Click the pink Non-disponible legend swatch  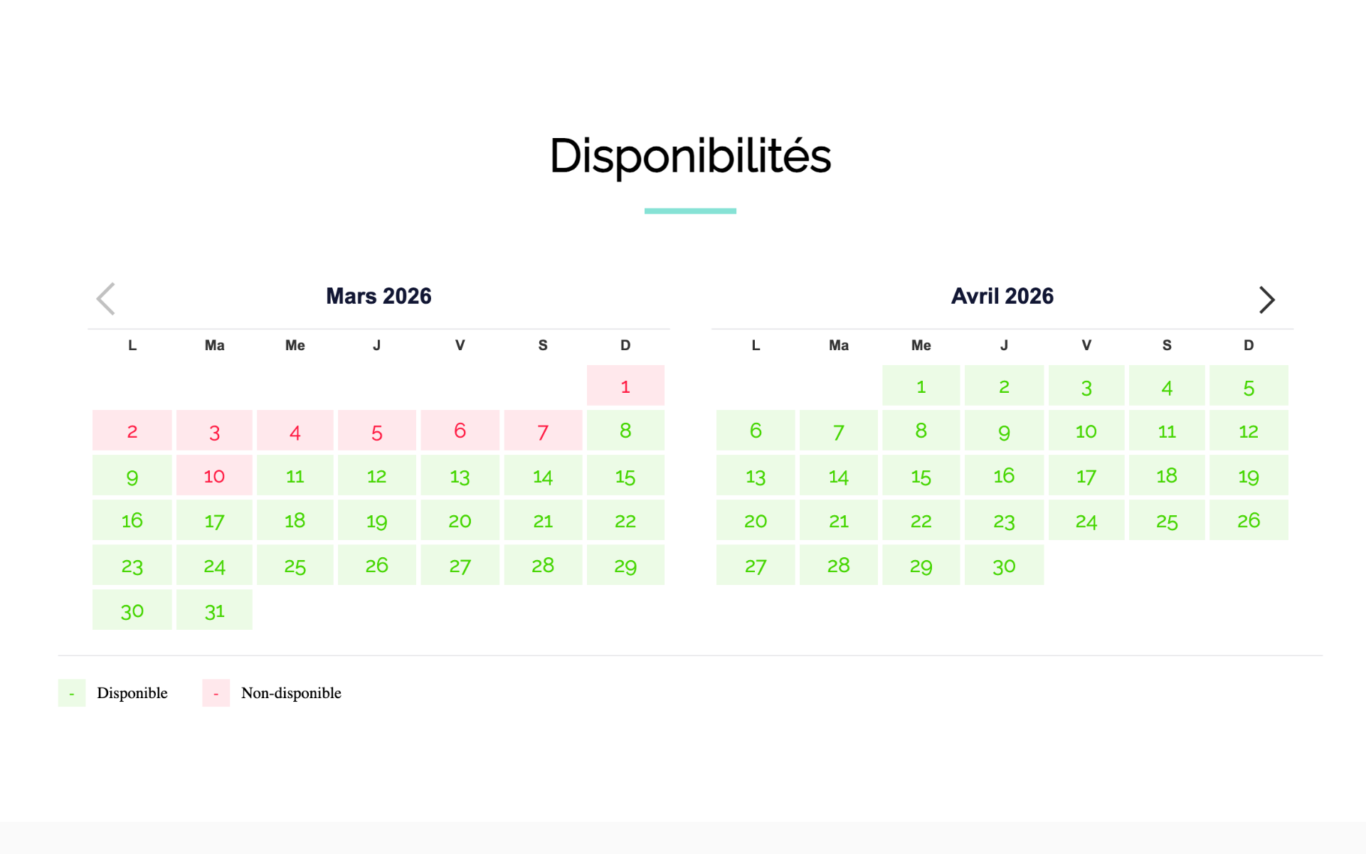tap(216, 693)
